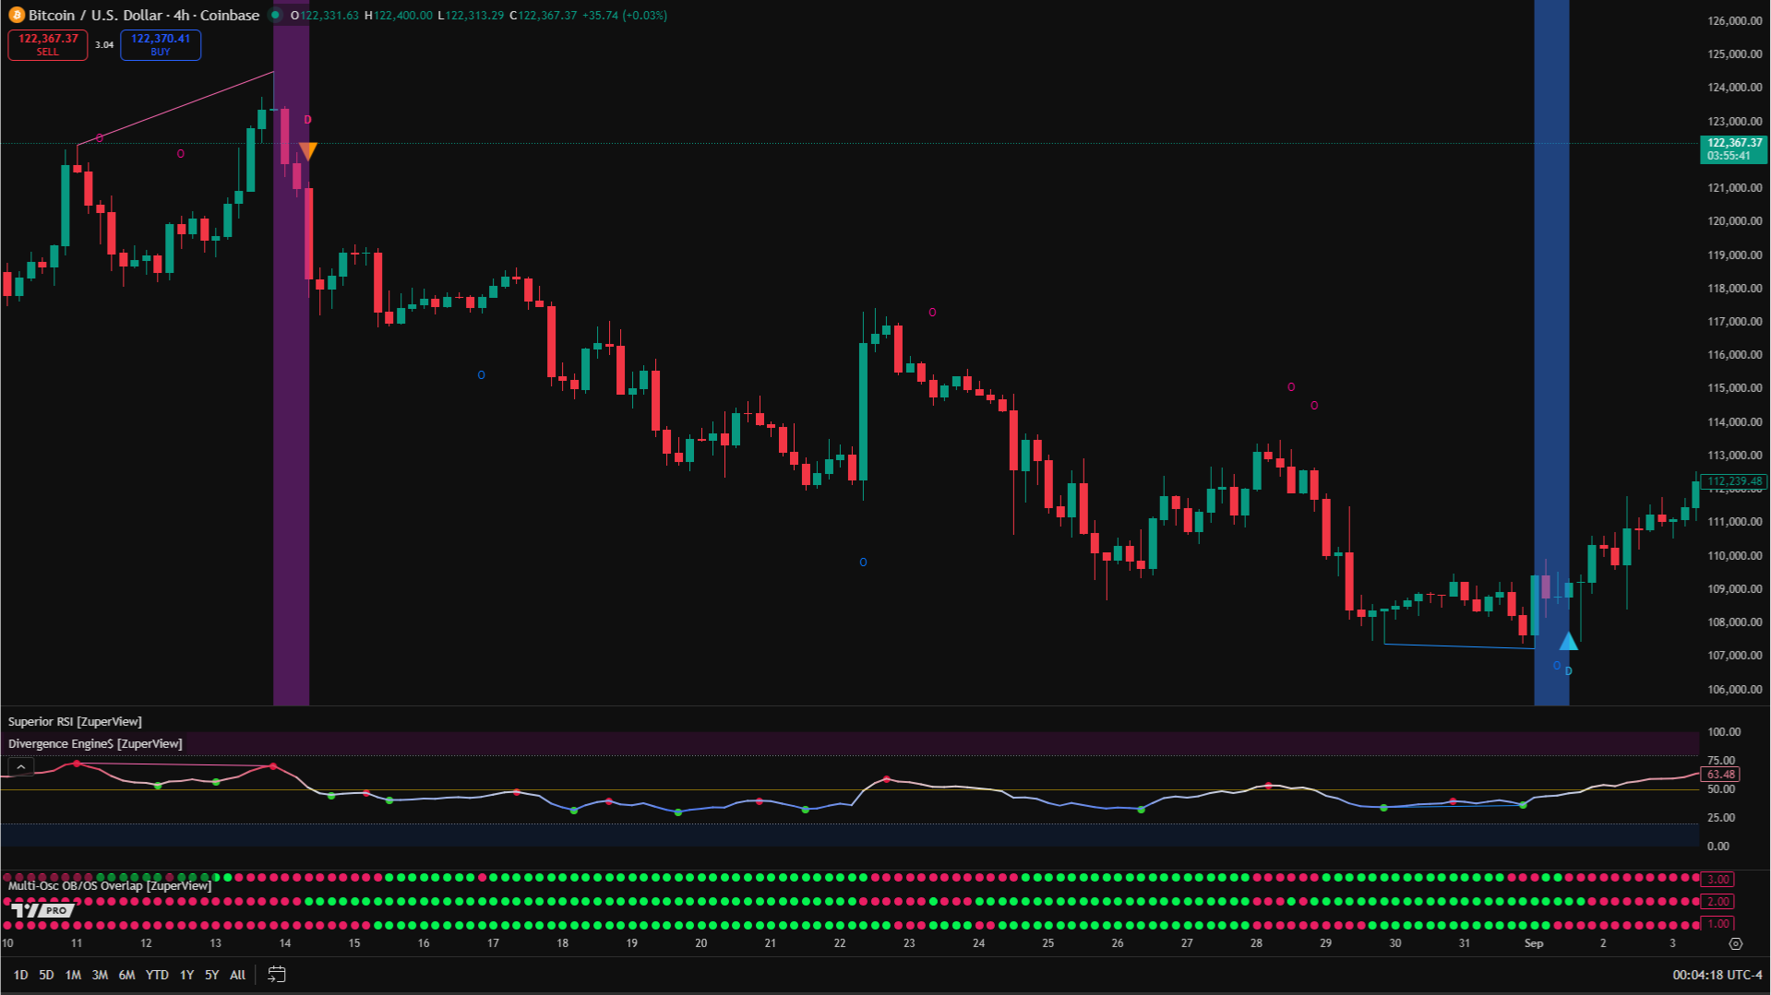Click the 63.48 RSI value label
1771x995 pixels.
[x=1720, y=775]
